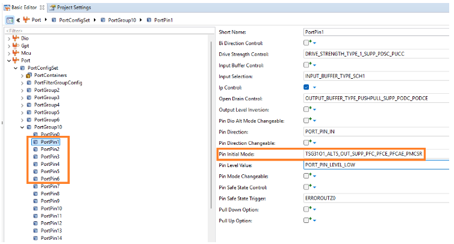Select the Basic Editor tab
The image size is (454, 244).
click(x=24, y=7)
